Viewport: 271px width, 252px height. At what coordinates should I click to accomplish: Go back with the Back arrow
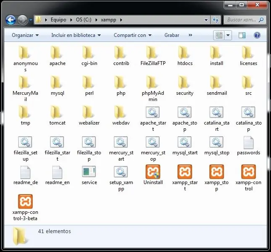coord(10,20)
